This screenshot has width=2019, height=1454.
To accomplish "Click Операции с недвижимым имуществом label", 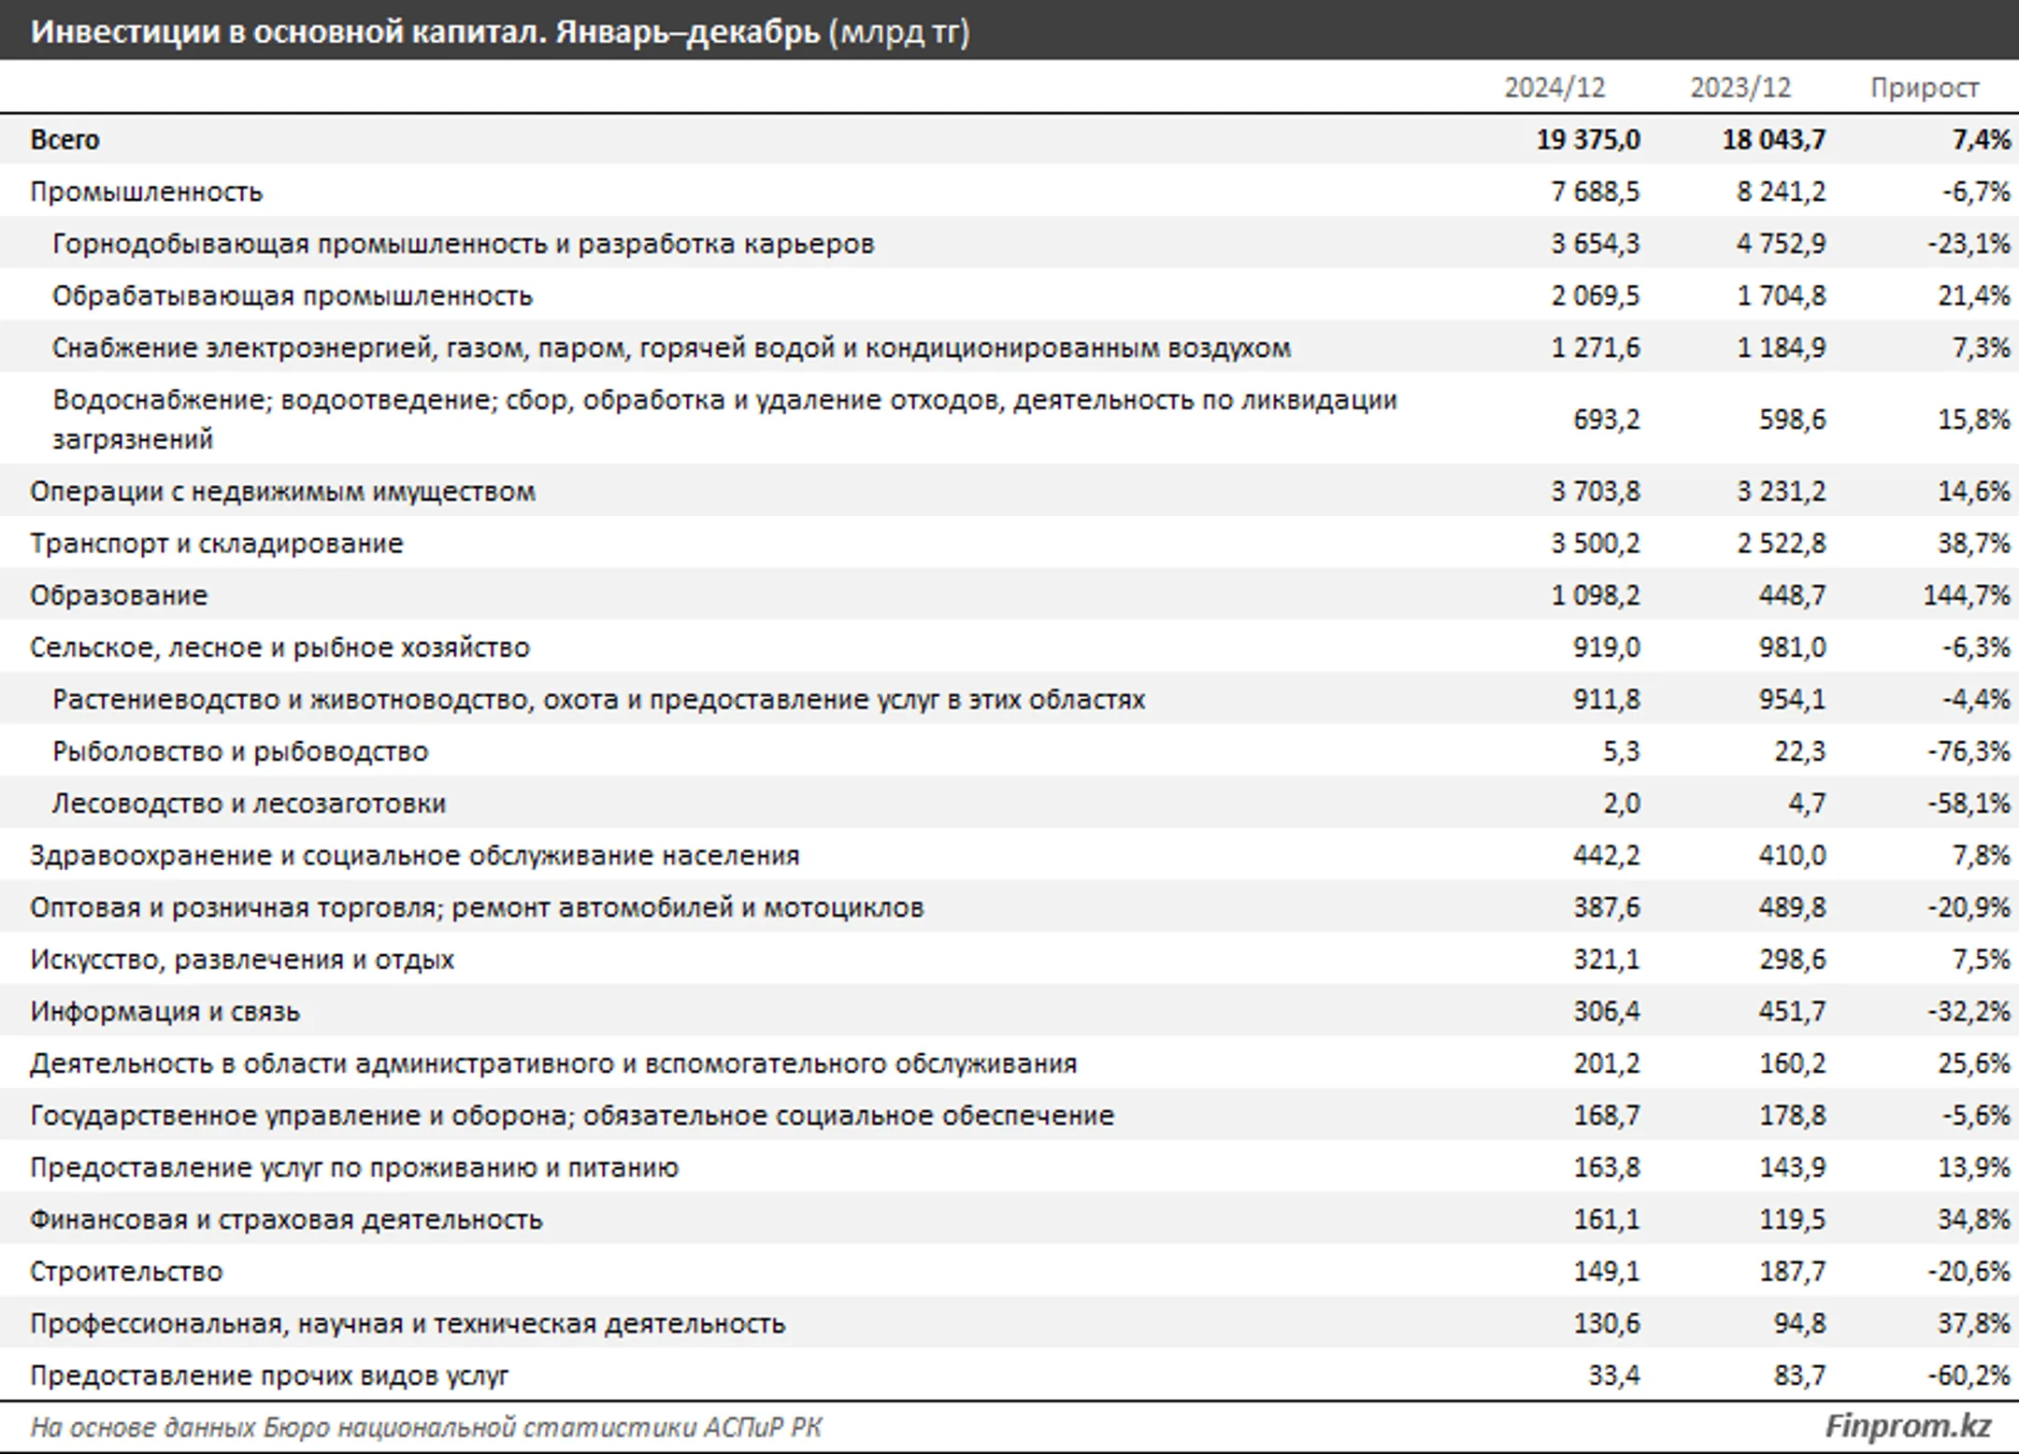I will click(282, 492).
